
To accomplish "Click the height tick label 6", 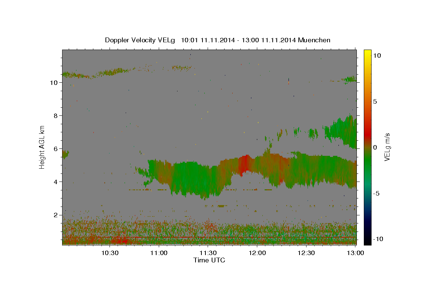I will tap(56, 149).
